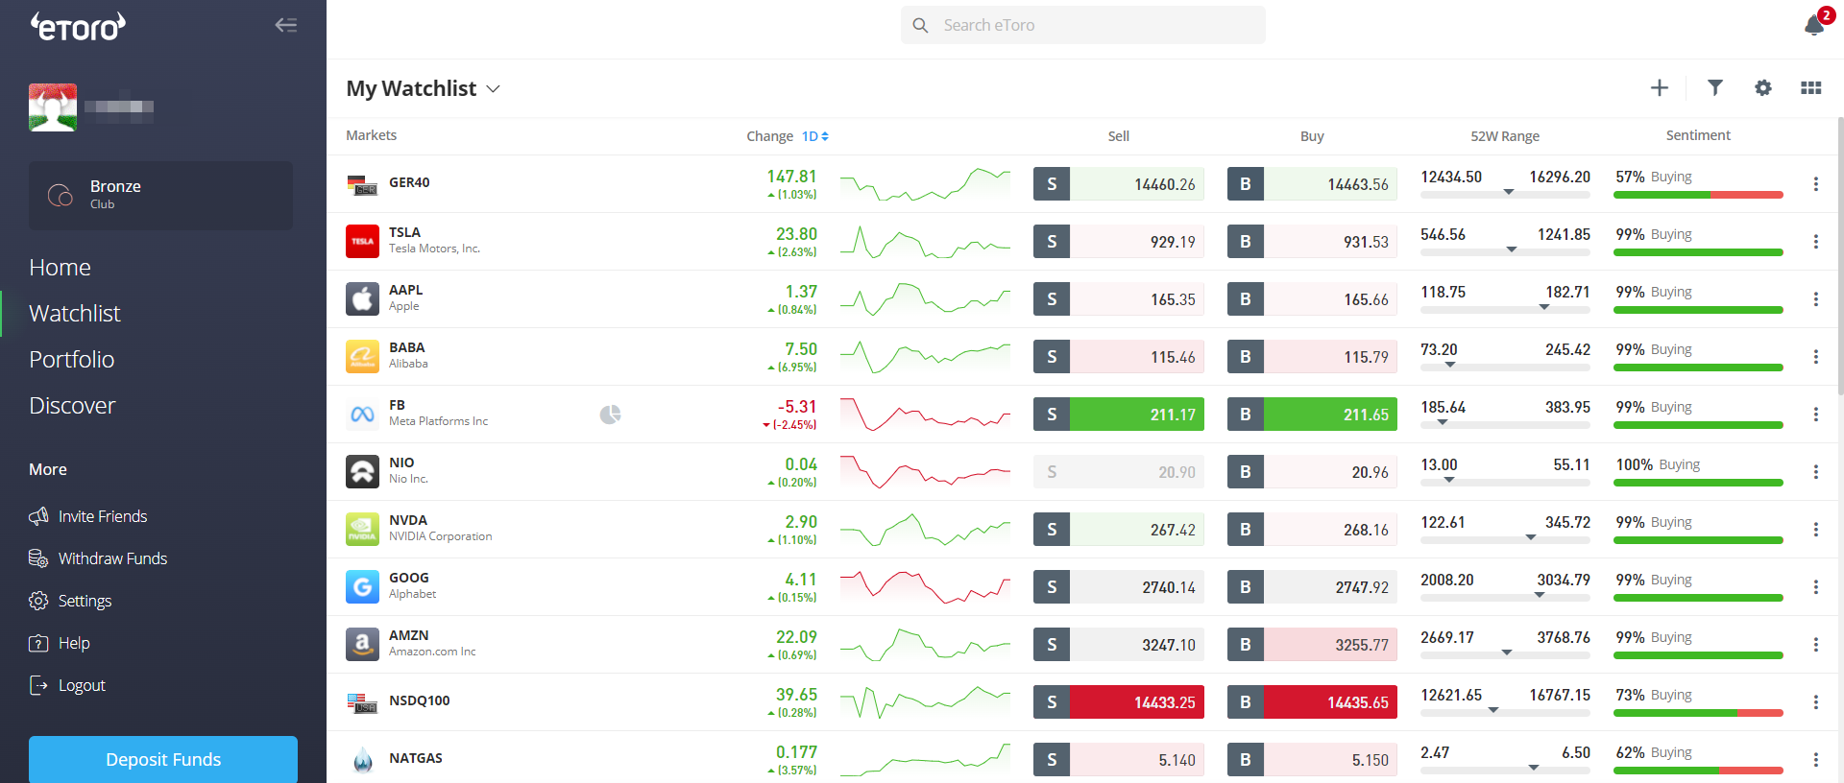Viewport: 1844px width, 783px height.
Task: Open the Bronze Club membership panel
Action: [x=160, y=195]
